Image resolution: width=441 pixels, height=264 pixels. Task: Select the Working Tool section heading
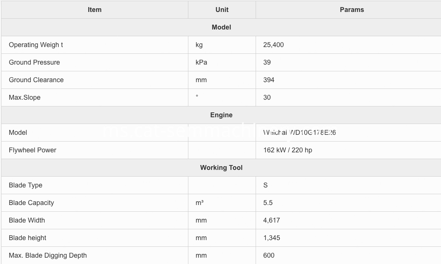point(221,168)
